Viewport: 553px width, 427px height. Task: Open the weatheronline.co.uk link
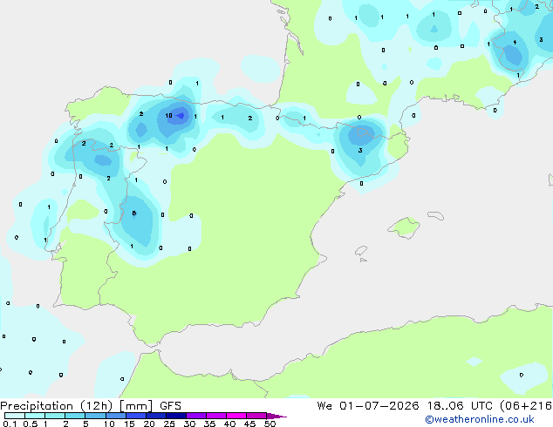(479, 419)
